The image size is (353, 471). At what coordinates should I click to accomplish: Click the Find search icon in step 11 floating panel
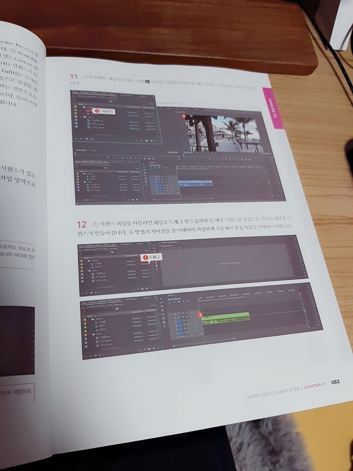[142, 141]
